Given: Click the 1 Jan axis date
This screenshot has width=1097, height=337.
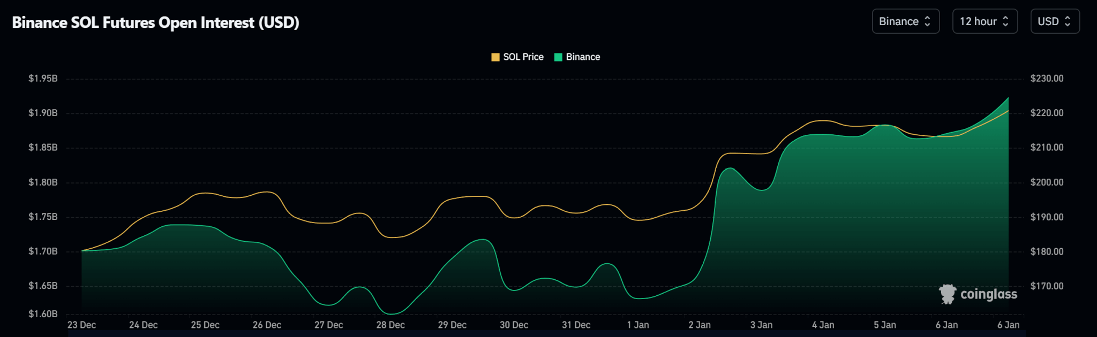Looking at the screenshot, I should [x=637, y=325].
